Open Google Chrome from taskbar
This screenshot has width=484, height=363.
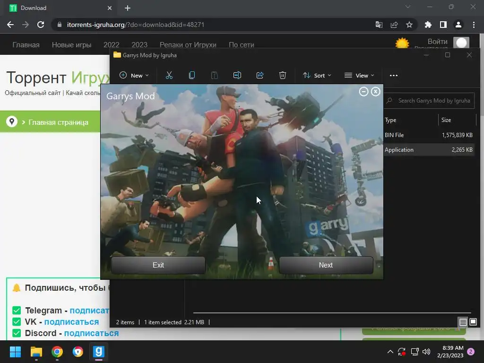point(57,352)
